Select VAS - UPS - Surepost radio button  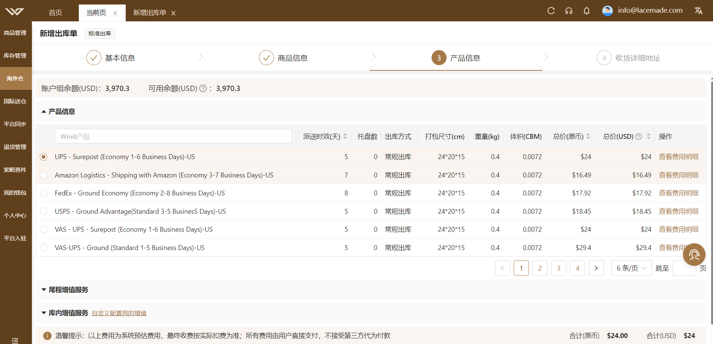pos(44,229)
